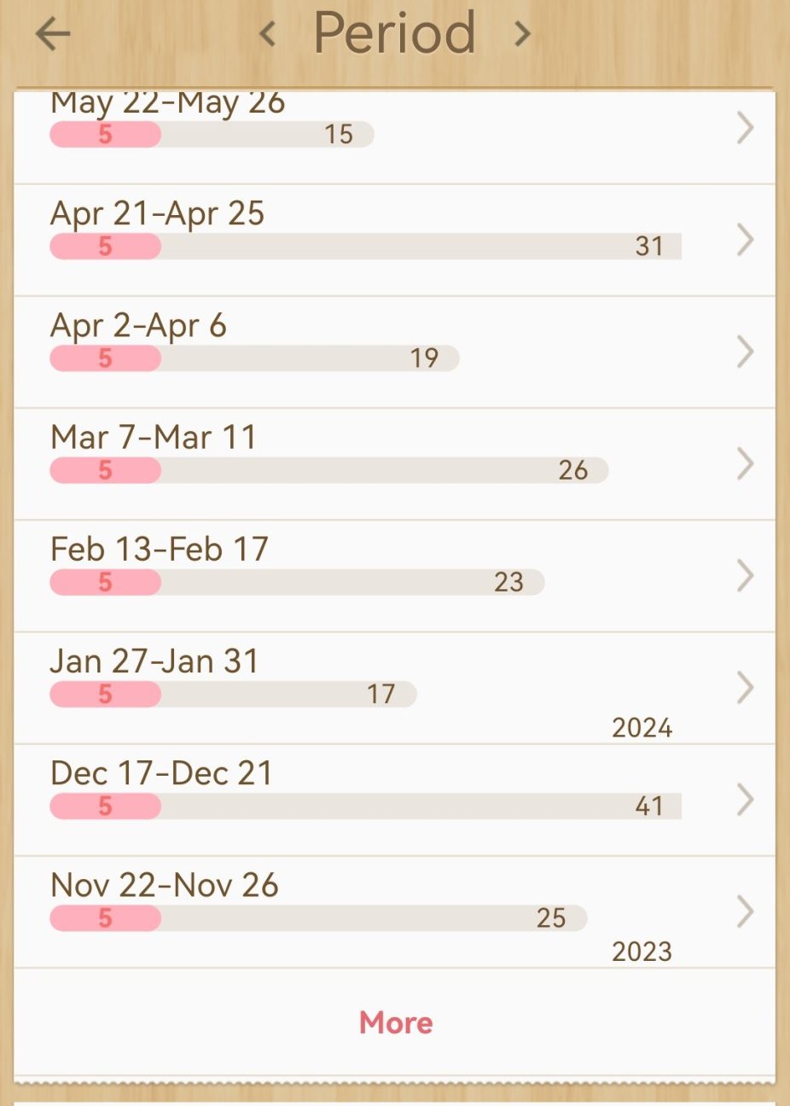This screenshot has height=1106, width=790.
Task: Open details chevron for Nov 22-Nov 26
Action: click(x=745, y=911)
